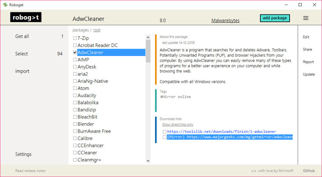The image size is (322, 177).
Task: Click the package list scrollbar thumb
Action: 148,51
